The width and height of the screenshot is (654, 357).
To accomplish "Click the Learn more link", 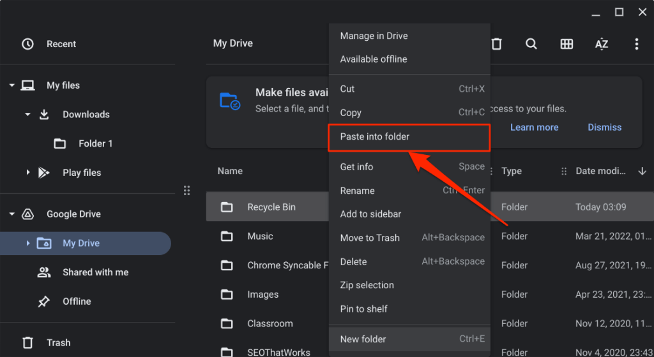I will (534, 127).
